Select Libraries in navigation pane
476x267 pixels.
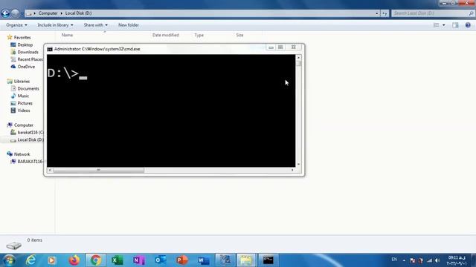tap(22, 82)
